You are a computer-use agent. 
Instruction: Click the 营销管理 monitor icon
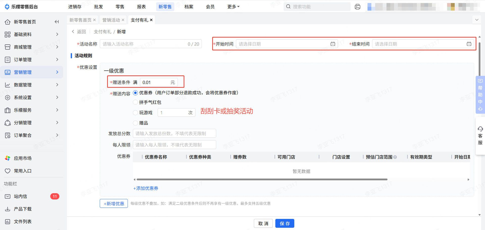point(8,72)
